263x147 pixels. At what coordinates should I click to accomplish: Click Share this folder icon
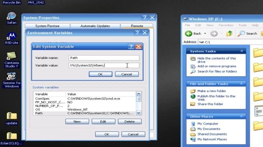tap(193, 104)
